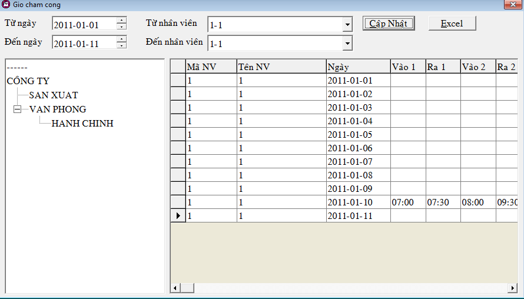Image resolution: width=524 pixels, height=299 pixels.
Task: Collapse the VAN PHONG tree node
Action: point(17,109)
